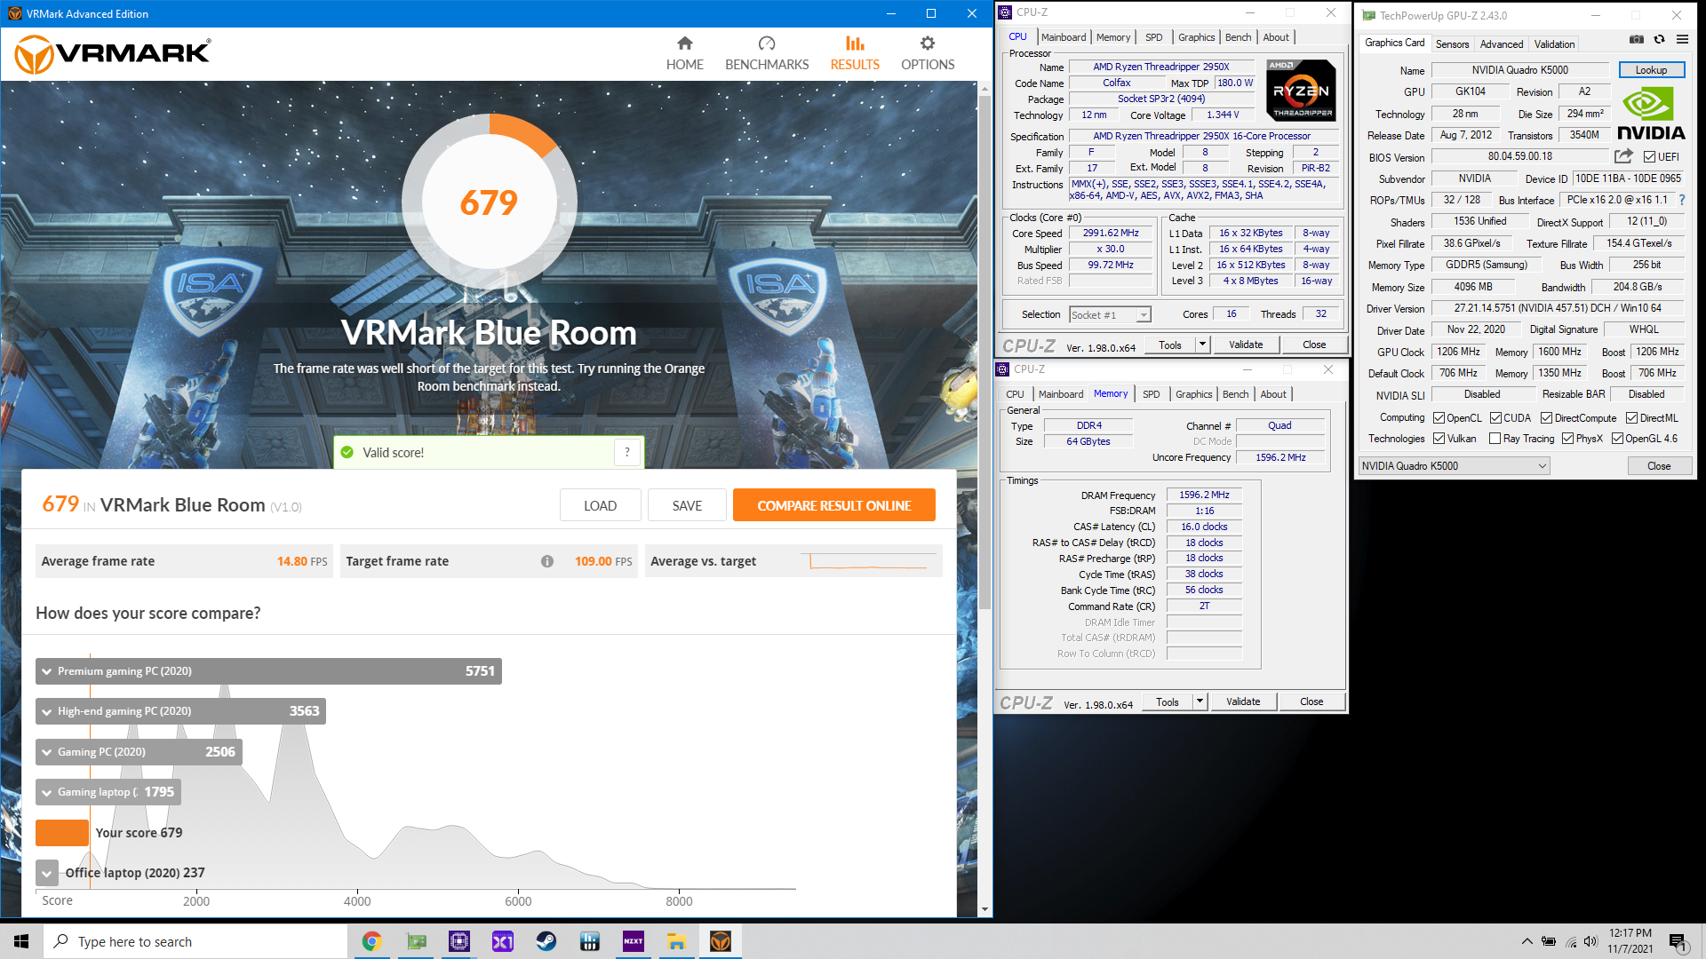Screen dimensions: 1706x959
Task: Click the target frame rate info icon
Action: [547, 561]
